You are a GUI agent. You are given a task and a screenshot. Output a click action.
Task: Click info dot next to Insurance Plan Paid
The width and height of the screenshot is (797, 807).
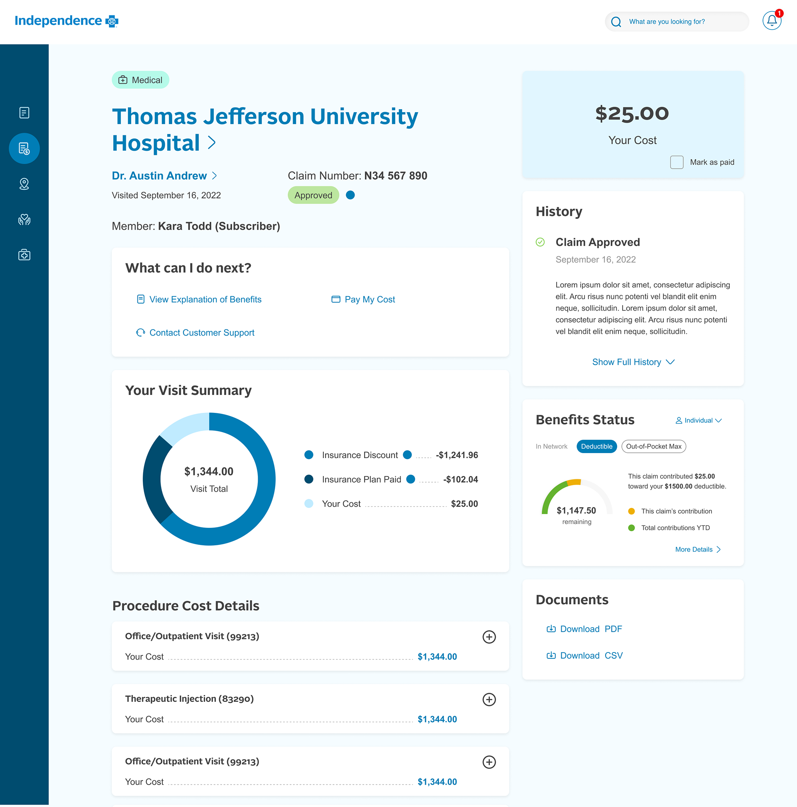click(411, 479)
